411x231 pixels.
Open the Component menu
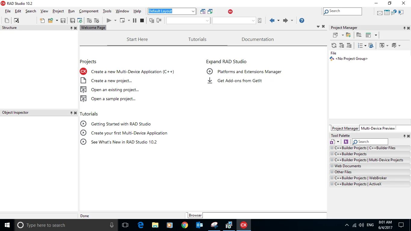(x=89, y=11)
